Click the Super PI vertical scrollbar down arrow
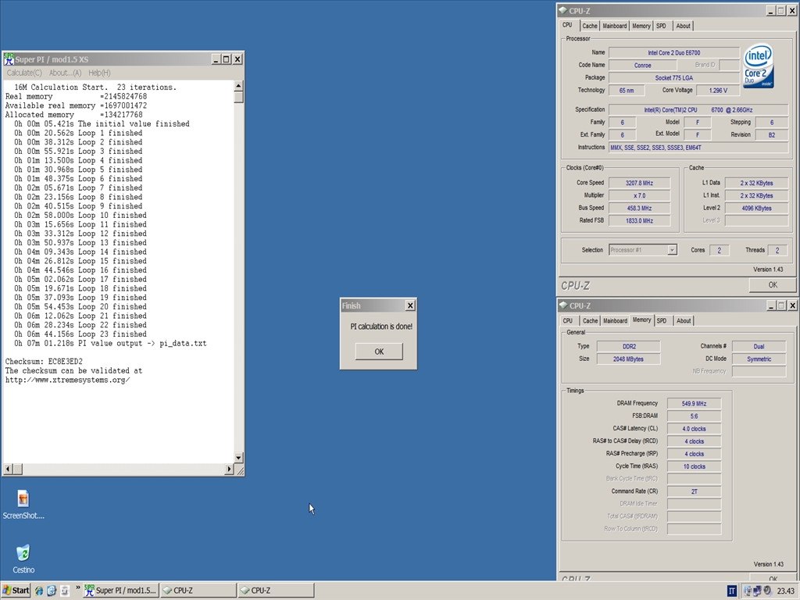Screen dimensions: 800x600 (238, 457)
